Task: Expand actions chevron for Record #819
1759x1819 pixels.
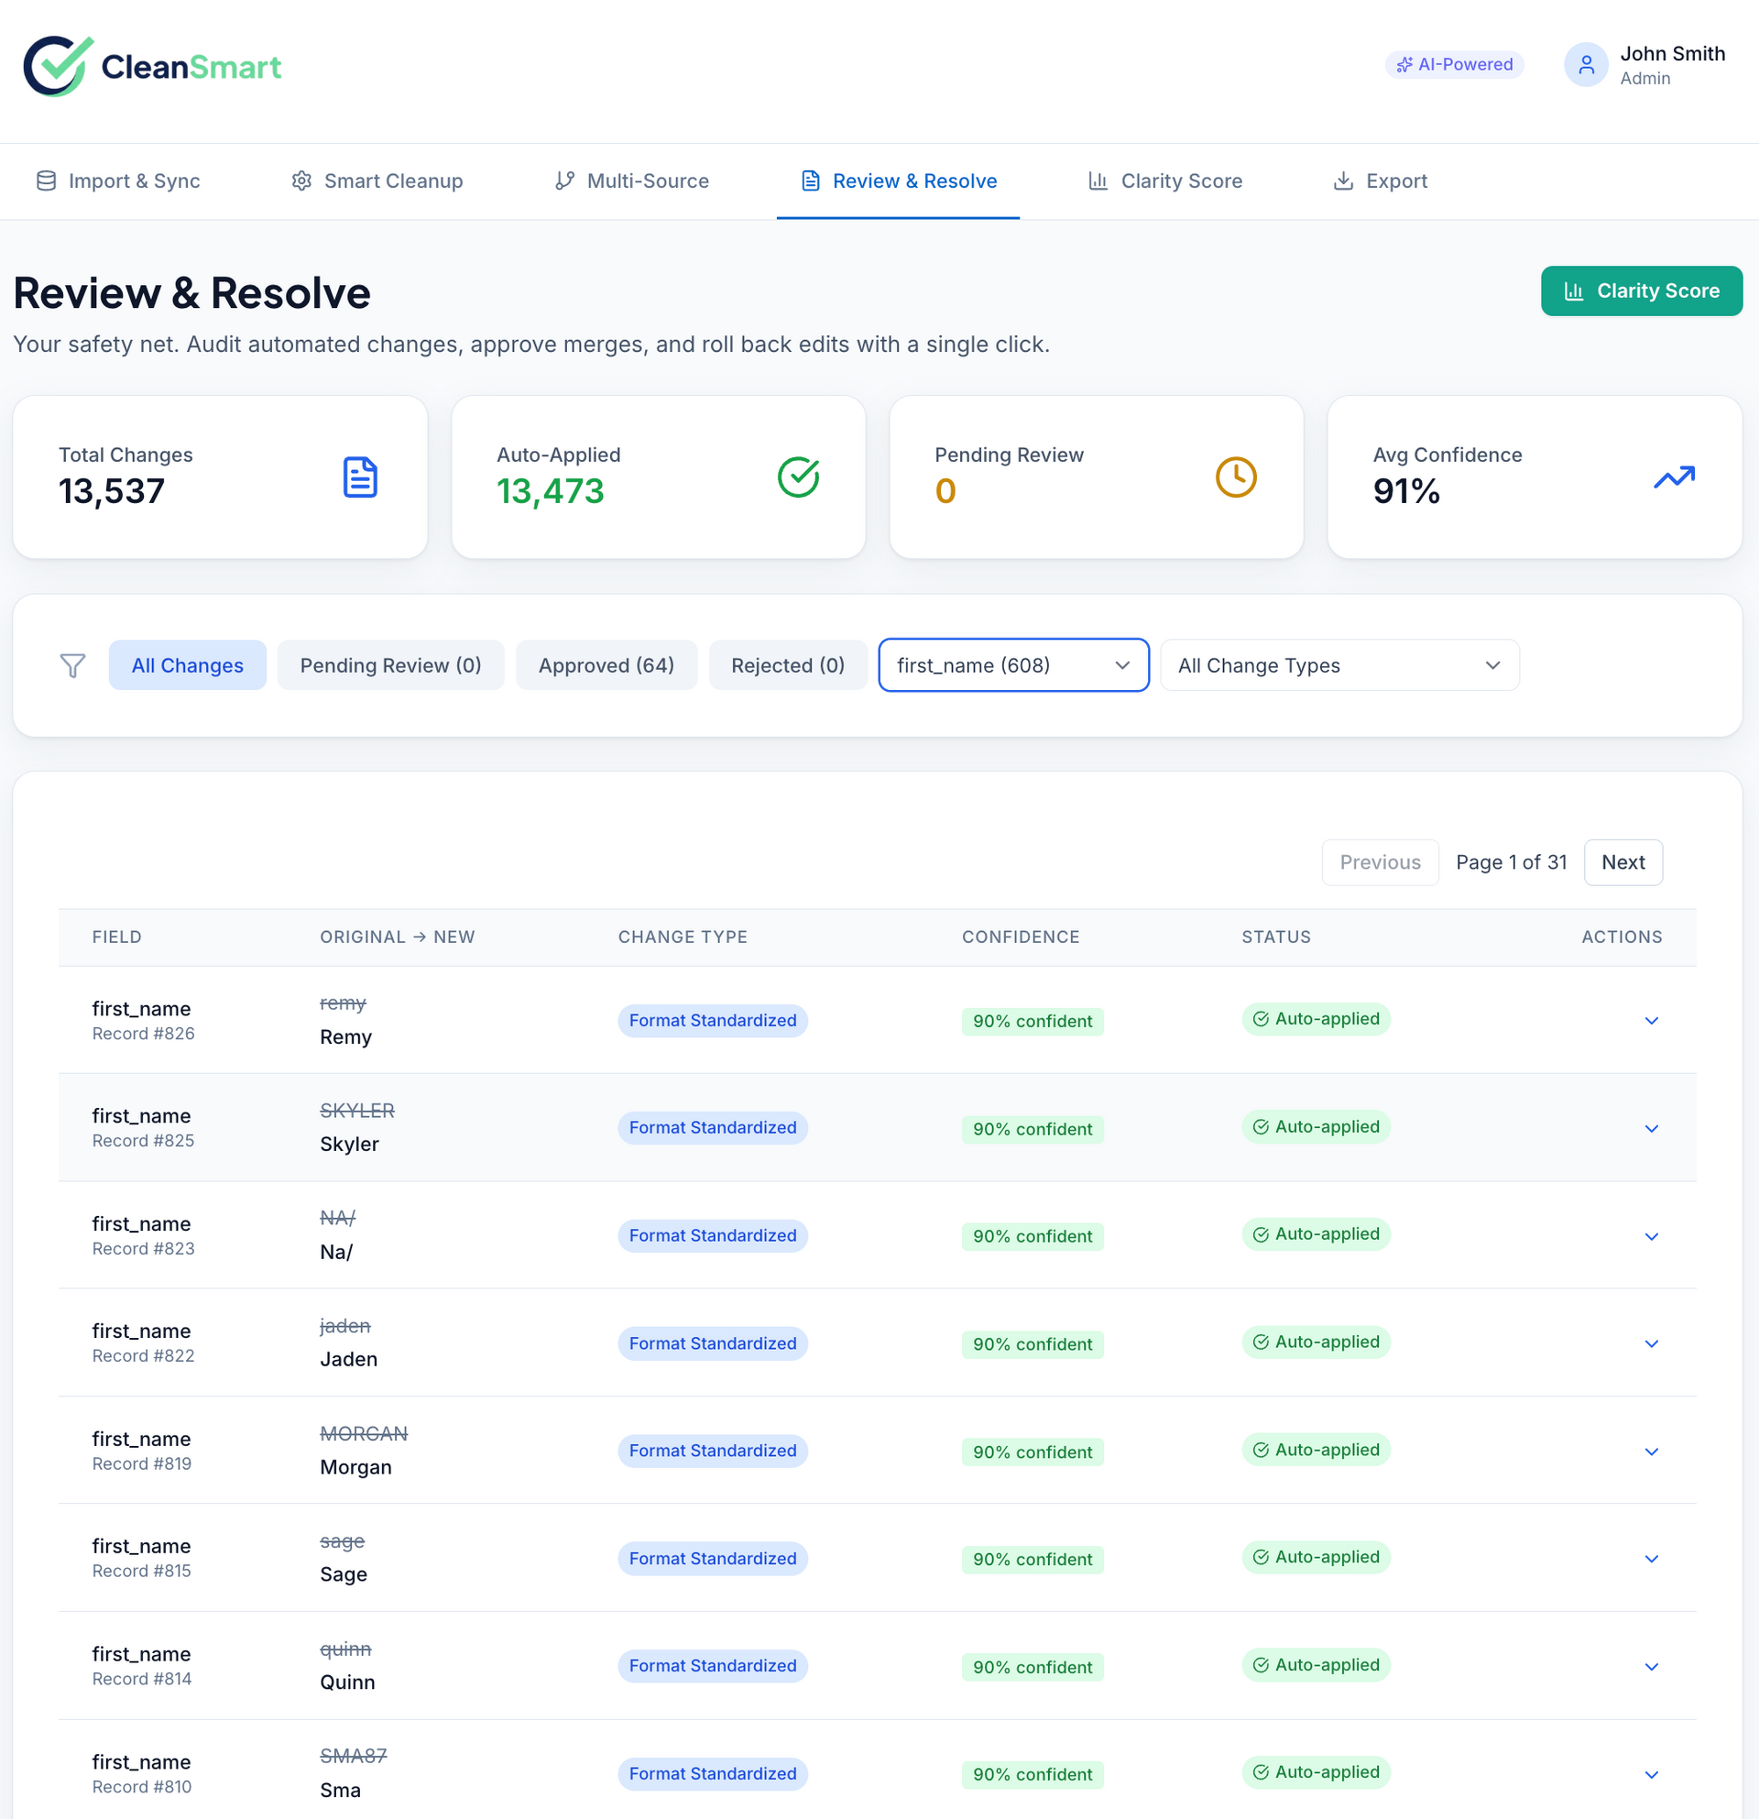Action: pyautogui.click(x=1651, y=1452)
